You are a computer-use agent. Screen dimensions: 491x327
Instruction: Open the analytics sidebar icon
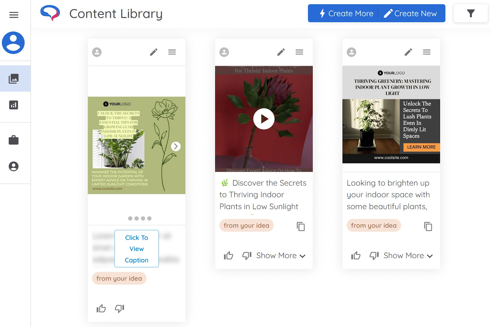14,105
